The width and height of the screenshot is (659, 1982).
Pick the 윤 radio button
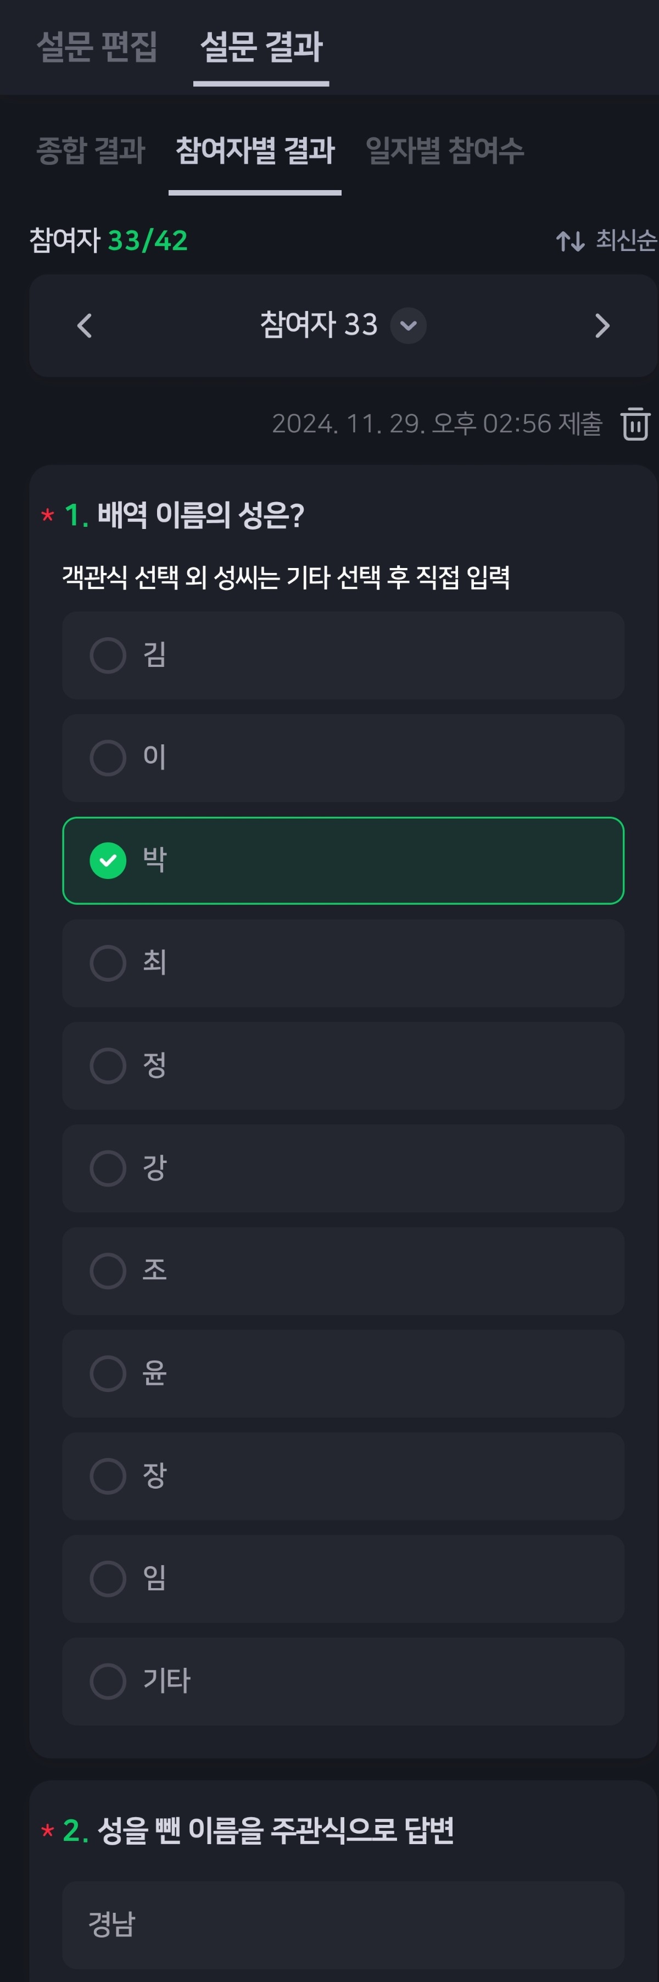(343, 1373)
